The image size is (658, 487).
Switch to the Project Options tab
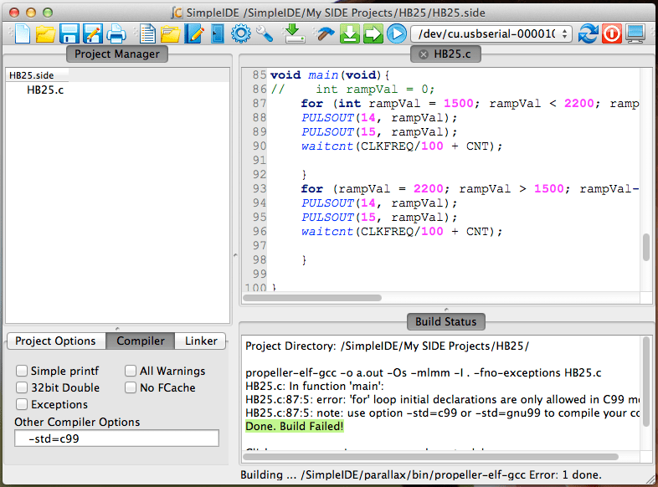click(x=56, y=341)
